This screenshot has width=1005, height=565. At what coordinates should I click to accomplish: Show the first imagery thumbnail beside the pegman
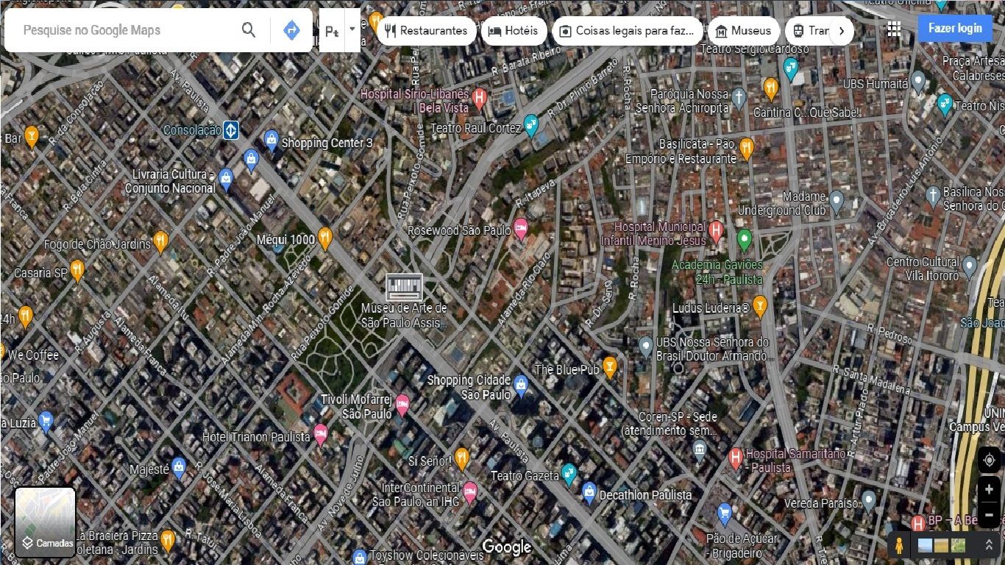point(925,546)
